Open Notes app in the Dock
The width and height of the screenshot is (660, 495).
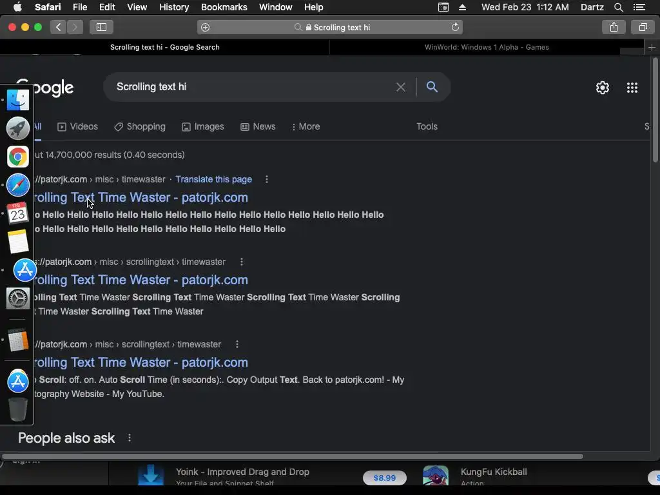pos(17,242)
